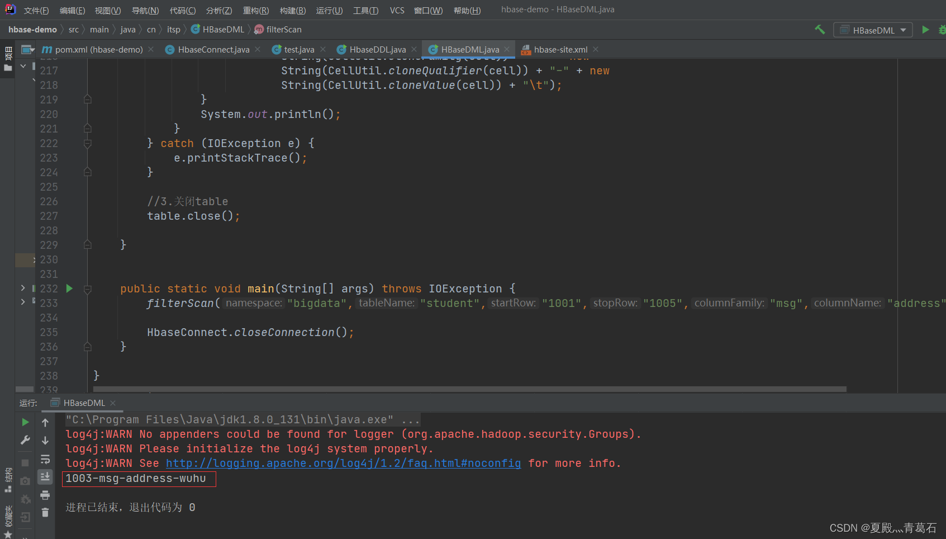Open the 帮助(H) menu
Viewport: 946px width, 539px height.
point(467,11)
